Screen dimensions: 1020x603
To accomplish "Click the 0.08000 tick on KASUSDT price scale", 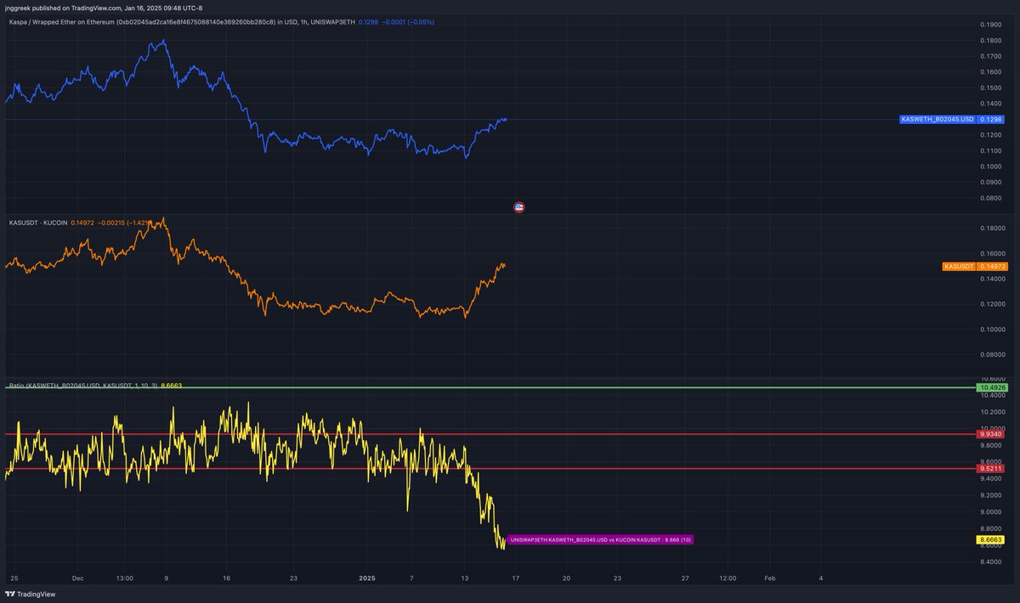I will click(x=991, y=355).
